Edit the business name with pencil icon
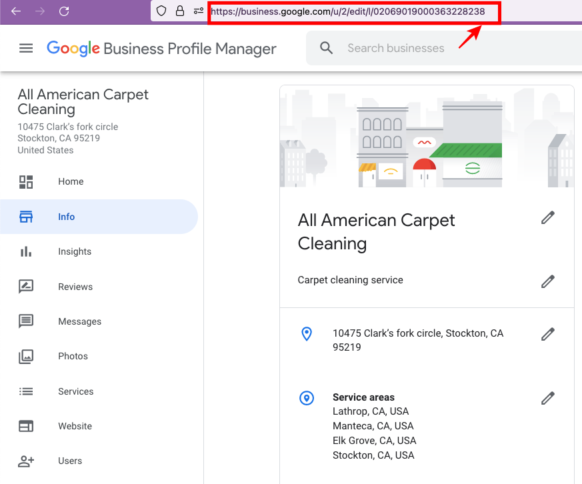582x484 pixels. (x=548, y=218)
